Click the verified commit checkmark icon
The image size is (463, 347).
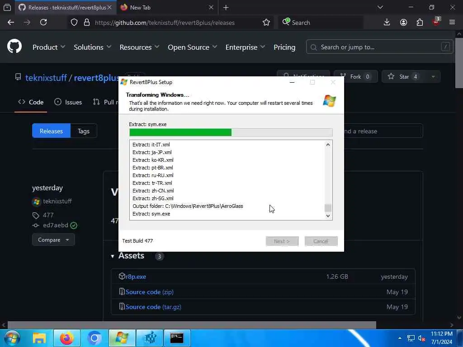(74, 225)
